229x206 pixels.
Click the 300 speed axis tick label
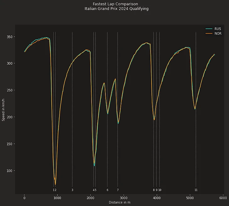click(10, 64)
